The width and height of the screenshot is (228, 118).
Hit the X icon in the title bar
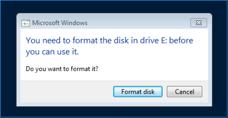(199, 23)
